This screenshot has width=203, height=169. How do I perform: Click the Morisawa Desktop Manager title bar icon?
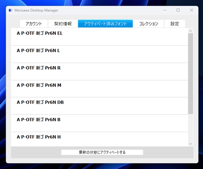(x=11, y=10)
